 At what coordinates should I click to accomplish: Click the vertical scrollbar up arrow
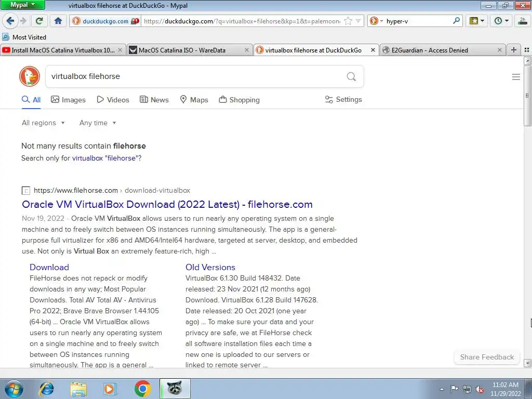(528, 61)
